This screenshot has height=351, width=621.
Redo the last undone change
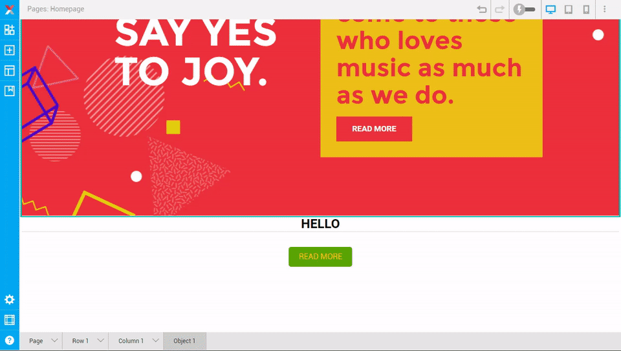500,9
